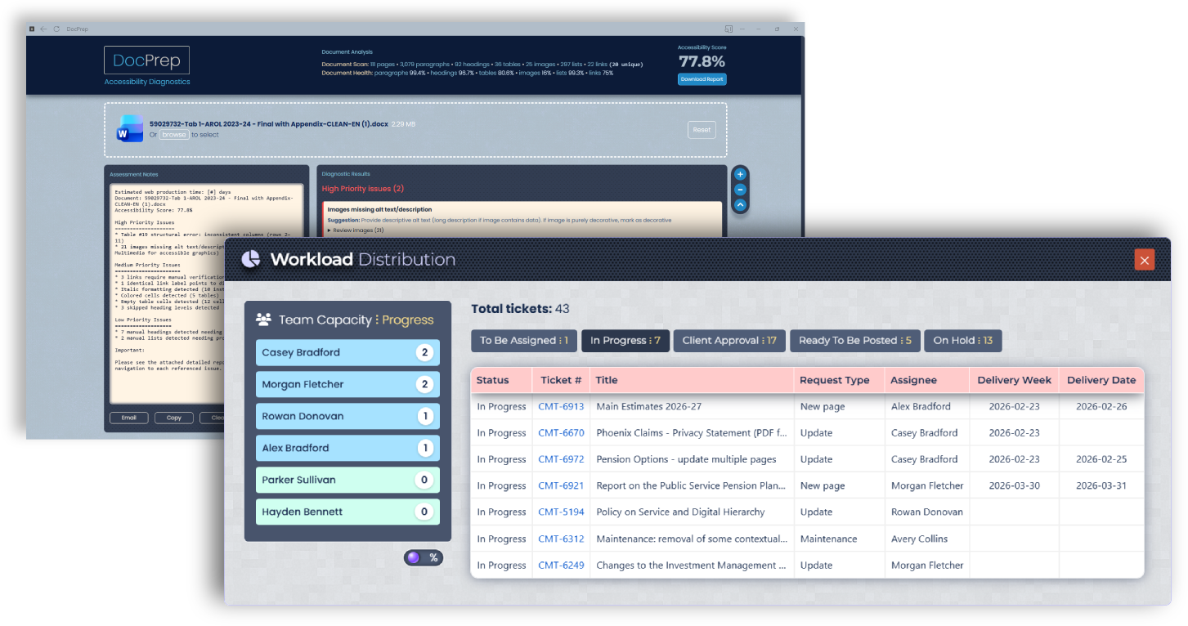The width and height of the screenshot is (1188, 626).
Task: Click the Reset button
Action: 702,130
